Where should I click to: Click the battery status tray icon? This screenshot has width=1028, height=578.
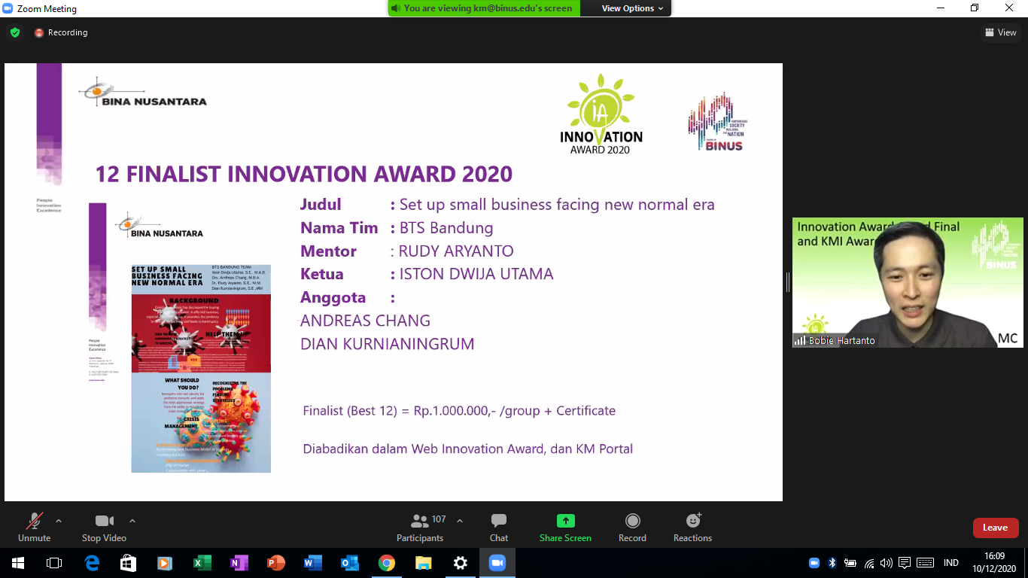(x=850, y=563)
